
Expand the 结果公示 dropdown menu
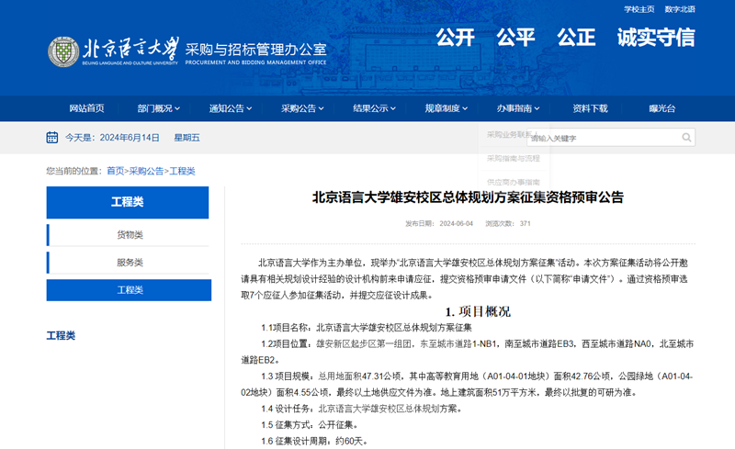374,108
